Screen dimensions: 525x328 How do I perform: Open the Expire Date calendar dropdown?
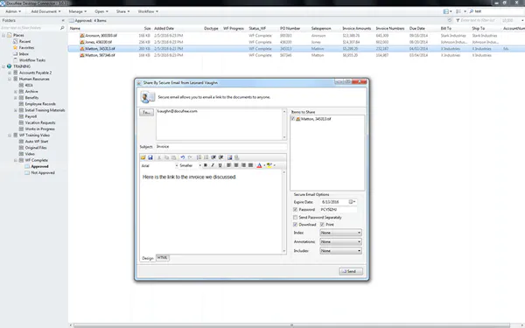click(x=353, y=202)
